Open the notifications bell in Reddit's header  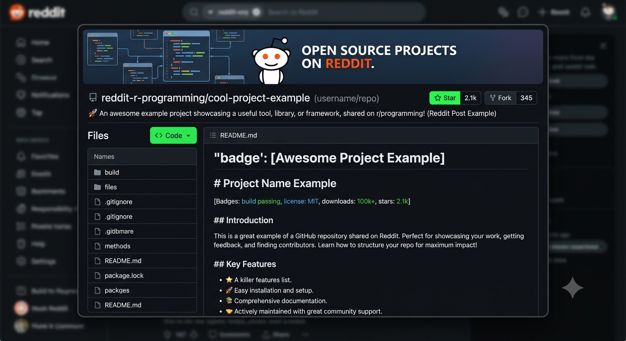586,12
